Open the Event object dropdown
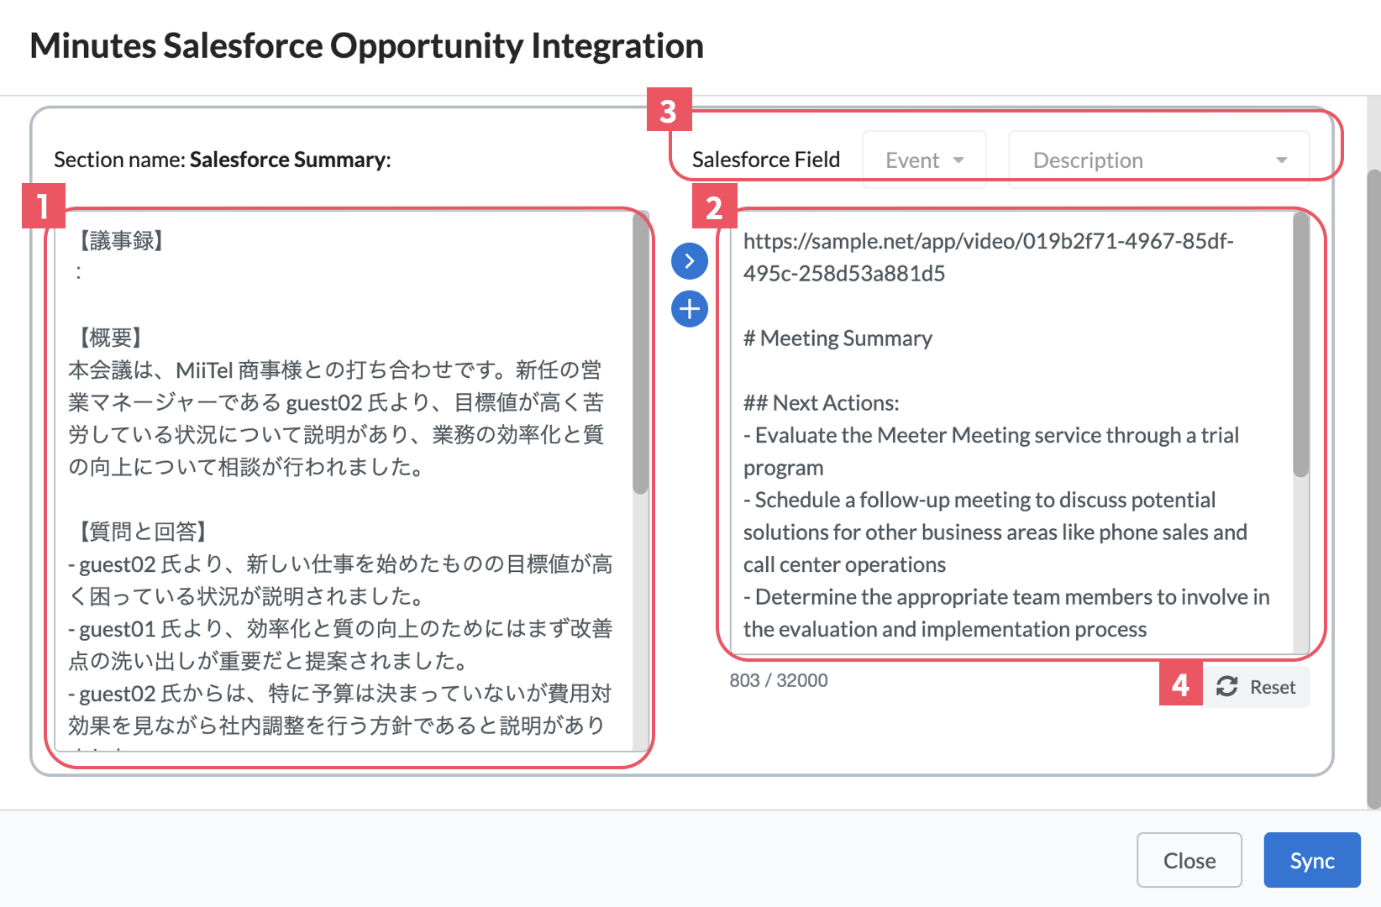The image size is (1381, 907). pos(924,160)
